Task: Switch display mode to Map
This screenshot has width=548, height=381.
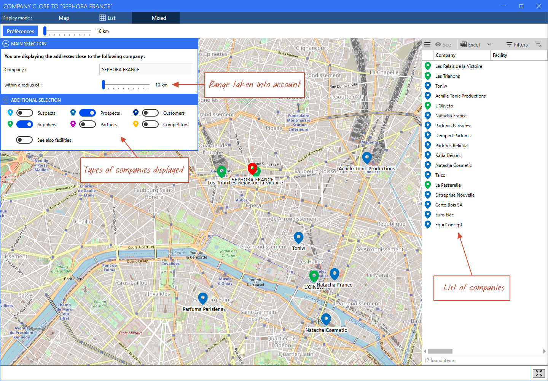Action: 64,18
